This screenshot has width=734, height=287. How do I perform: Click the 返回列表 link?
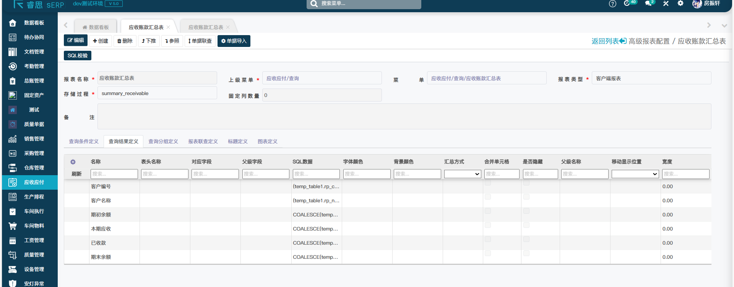[609, 41]
